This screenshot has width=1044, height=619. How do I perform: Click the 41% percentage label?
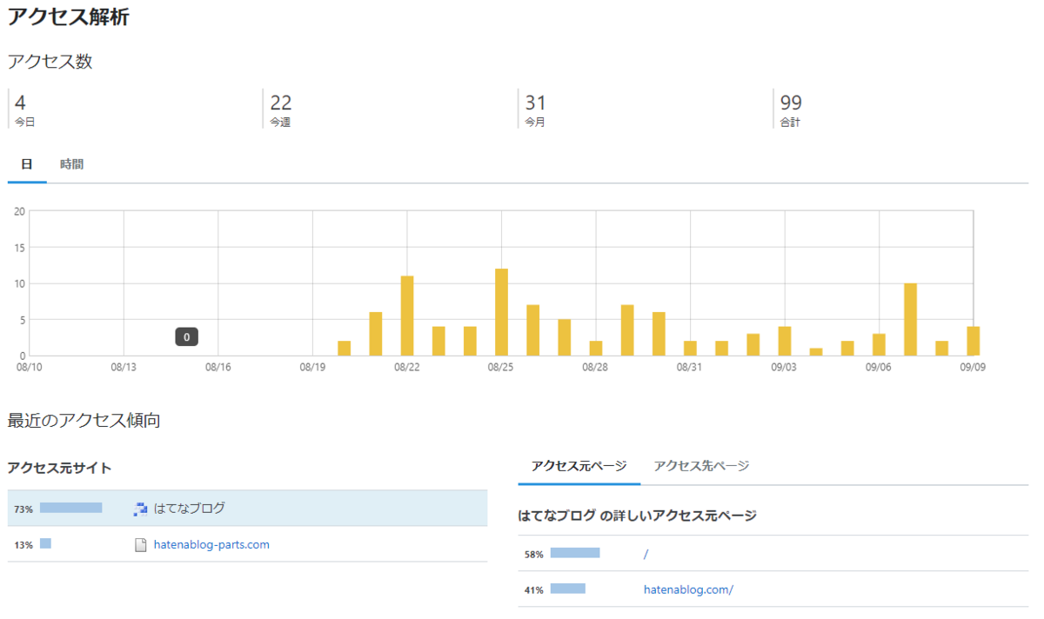[x=534, y=590]
